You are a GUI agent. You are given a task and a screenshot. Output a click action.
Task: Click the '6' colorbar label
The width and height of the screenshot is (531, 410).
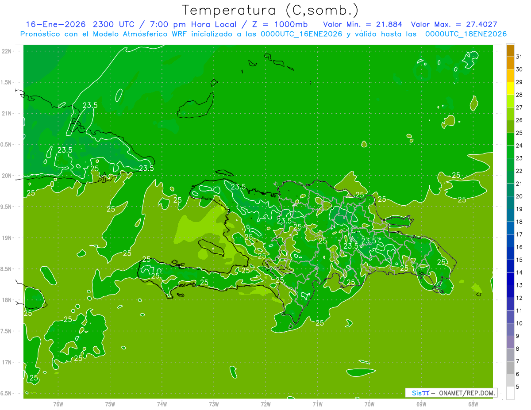[x=518, y=374]
